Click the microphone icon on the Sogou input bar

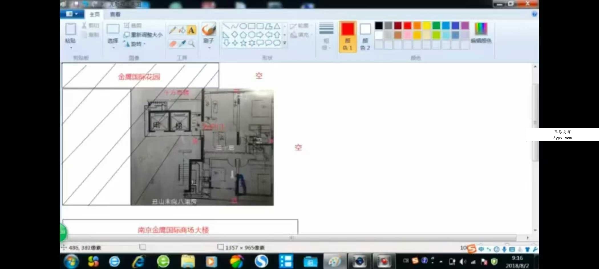click(504, 249)
